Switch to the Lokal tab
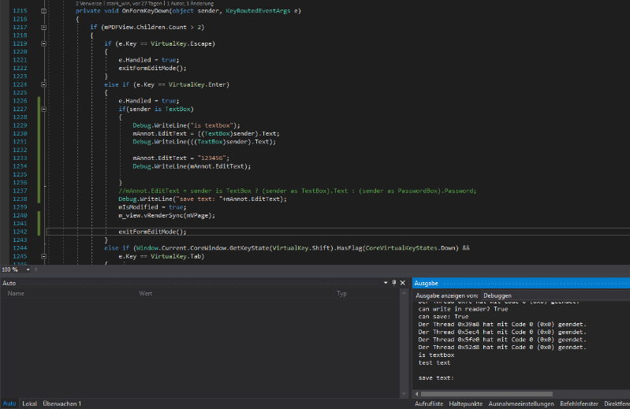The height and width of the screenshot is (409, 630). coord(29,403)
